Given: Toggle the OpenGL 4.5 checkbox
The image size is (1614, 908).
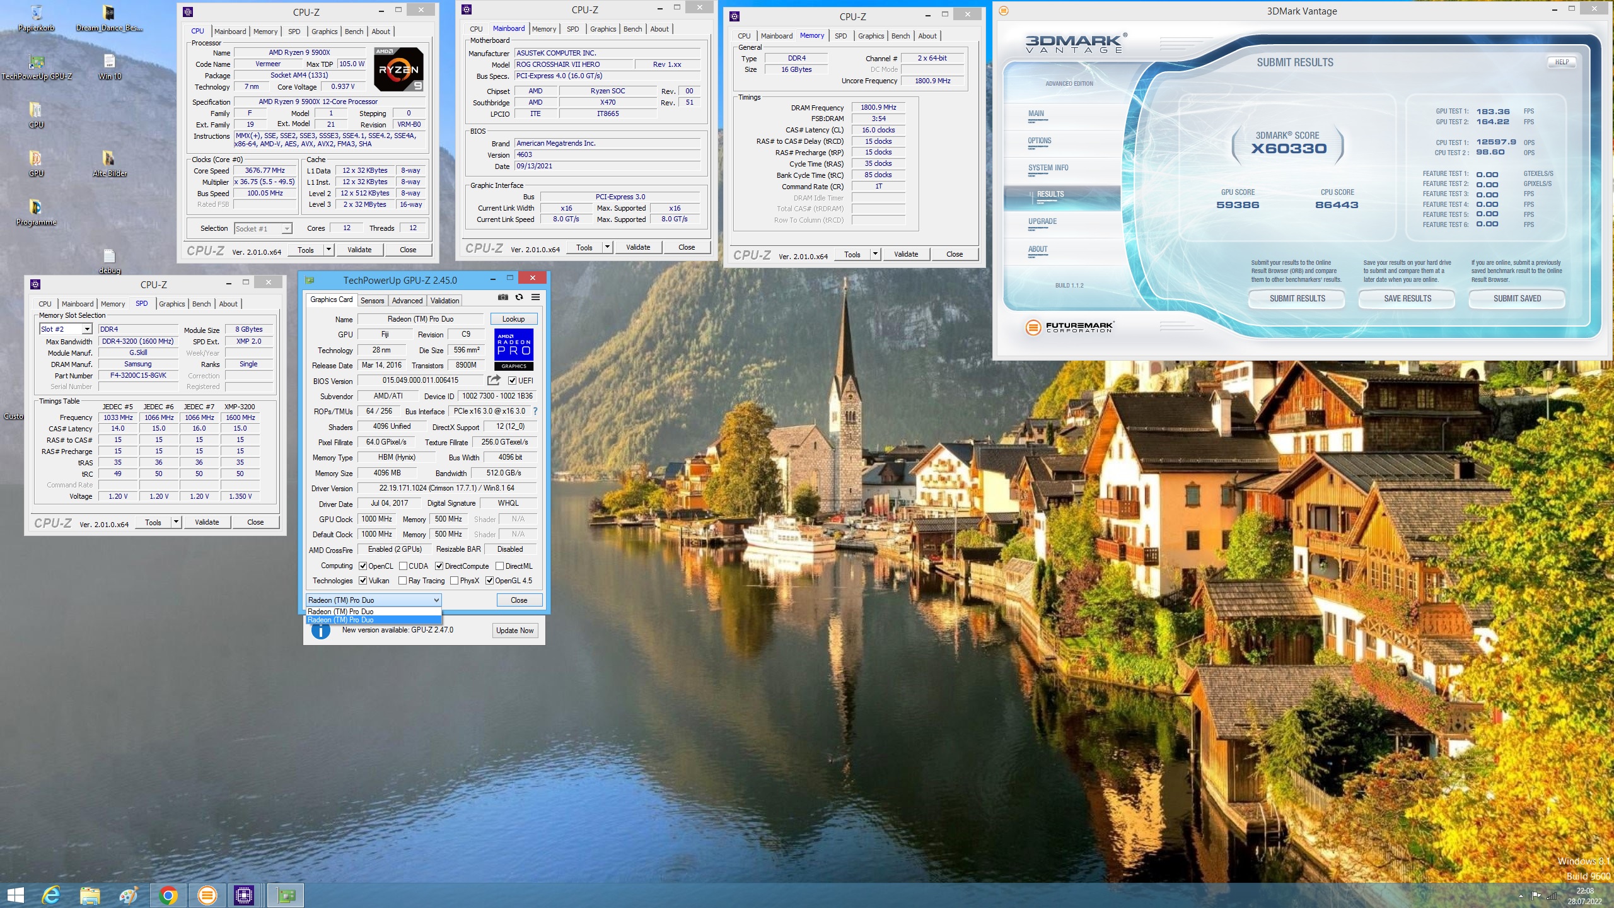Looking at the screenshot, I should point(489,581).
